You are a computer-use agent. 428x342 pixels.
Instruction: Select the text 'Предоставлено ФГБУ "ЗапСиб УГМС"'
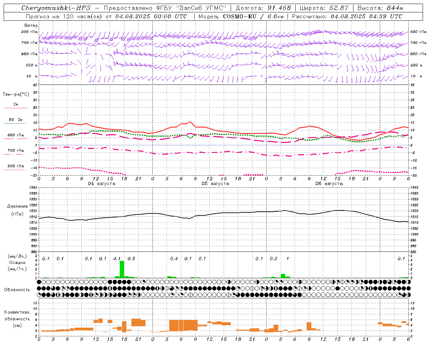pyautogui.click(x=165, y=8)
